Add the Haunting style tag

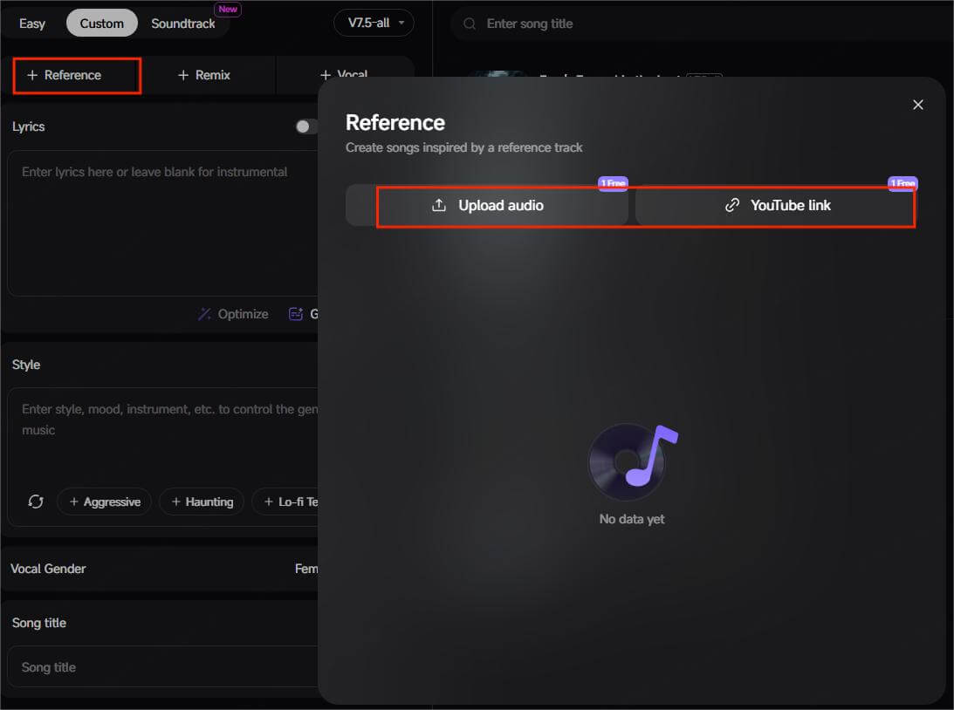click(x=202, y=502)
